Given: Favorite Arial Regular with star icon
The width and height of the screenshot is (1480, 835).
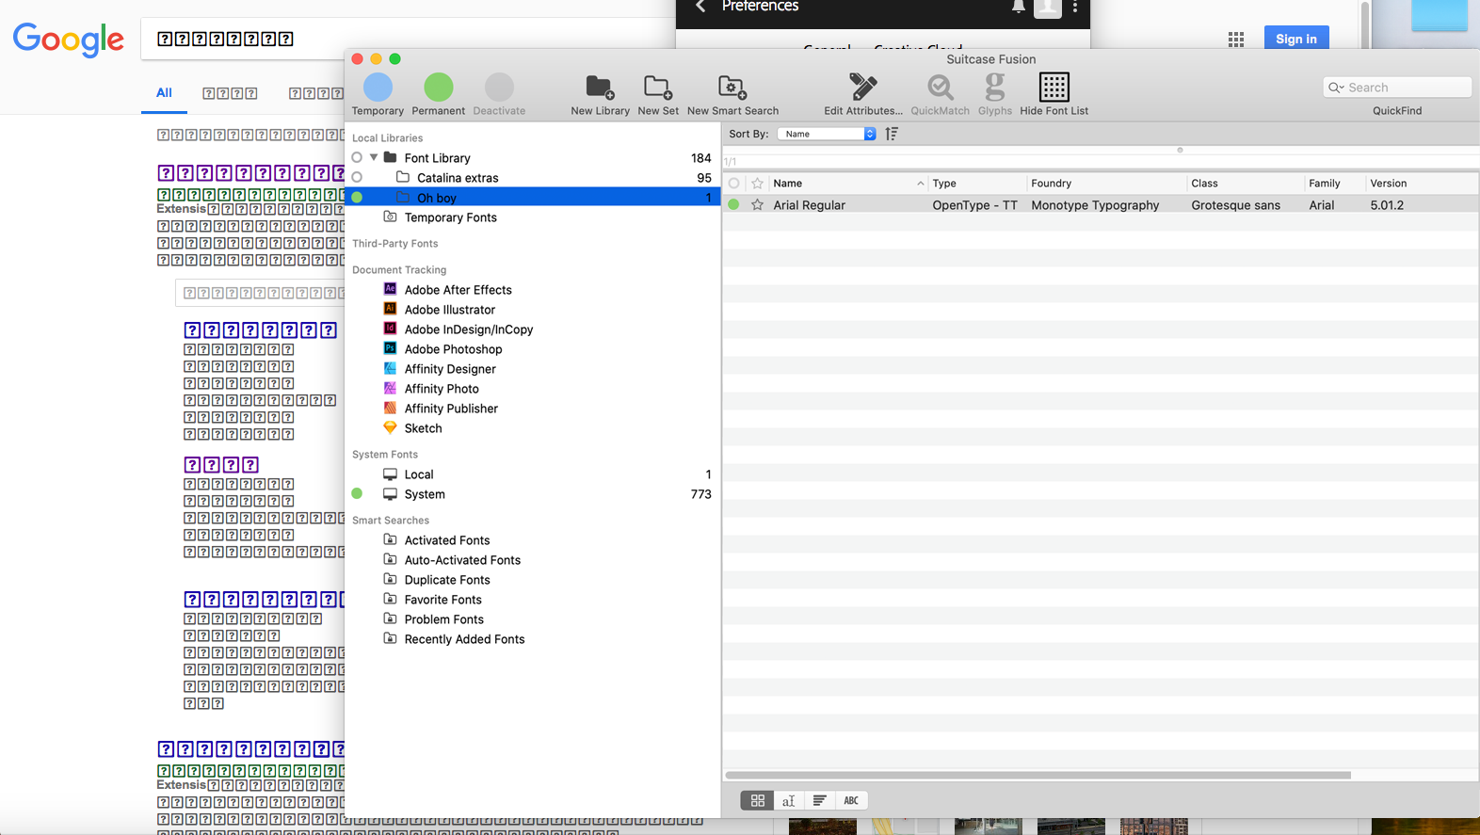Looking at the screenshot, I should (757, 205).
